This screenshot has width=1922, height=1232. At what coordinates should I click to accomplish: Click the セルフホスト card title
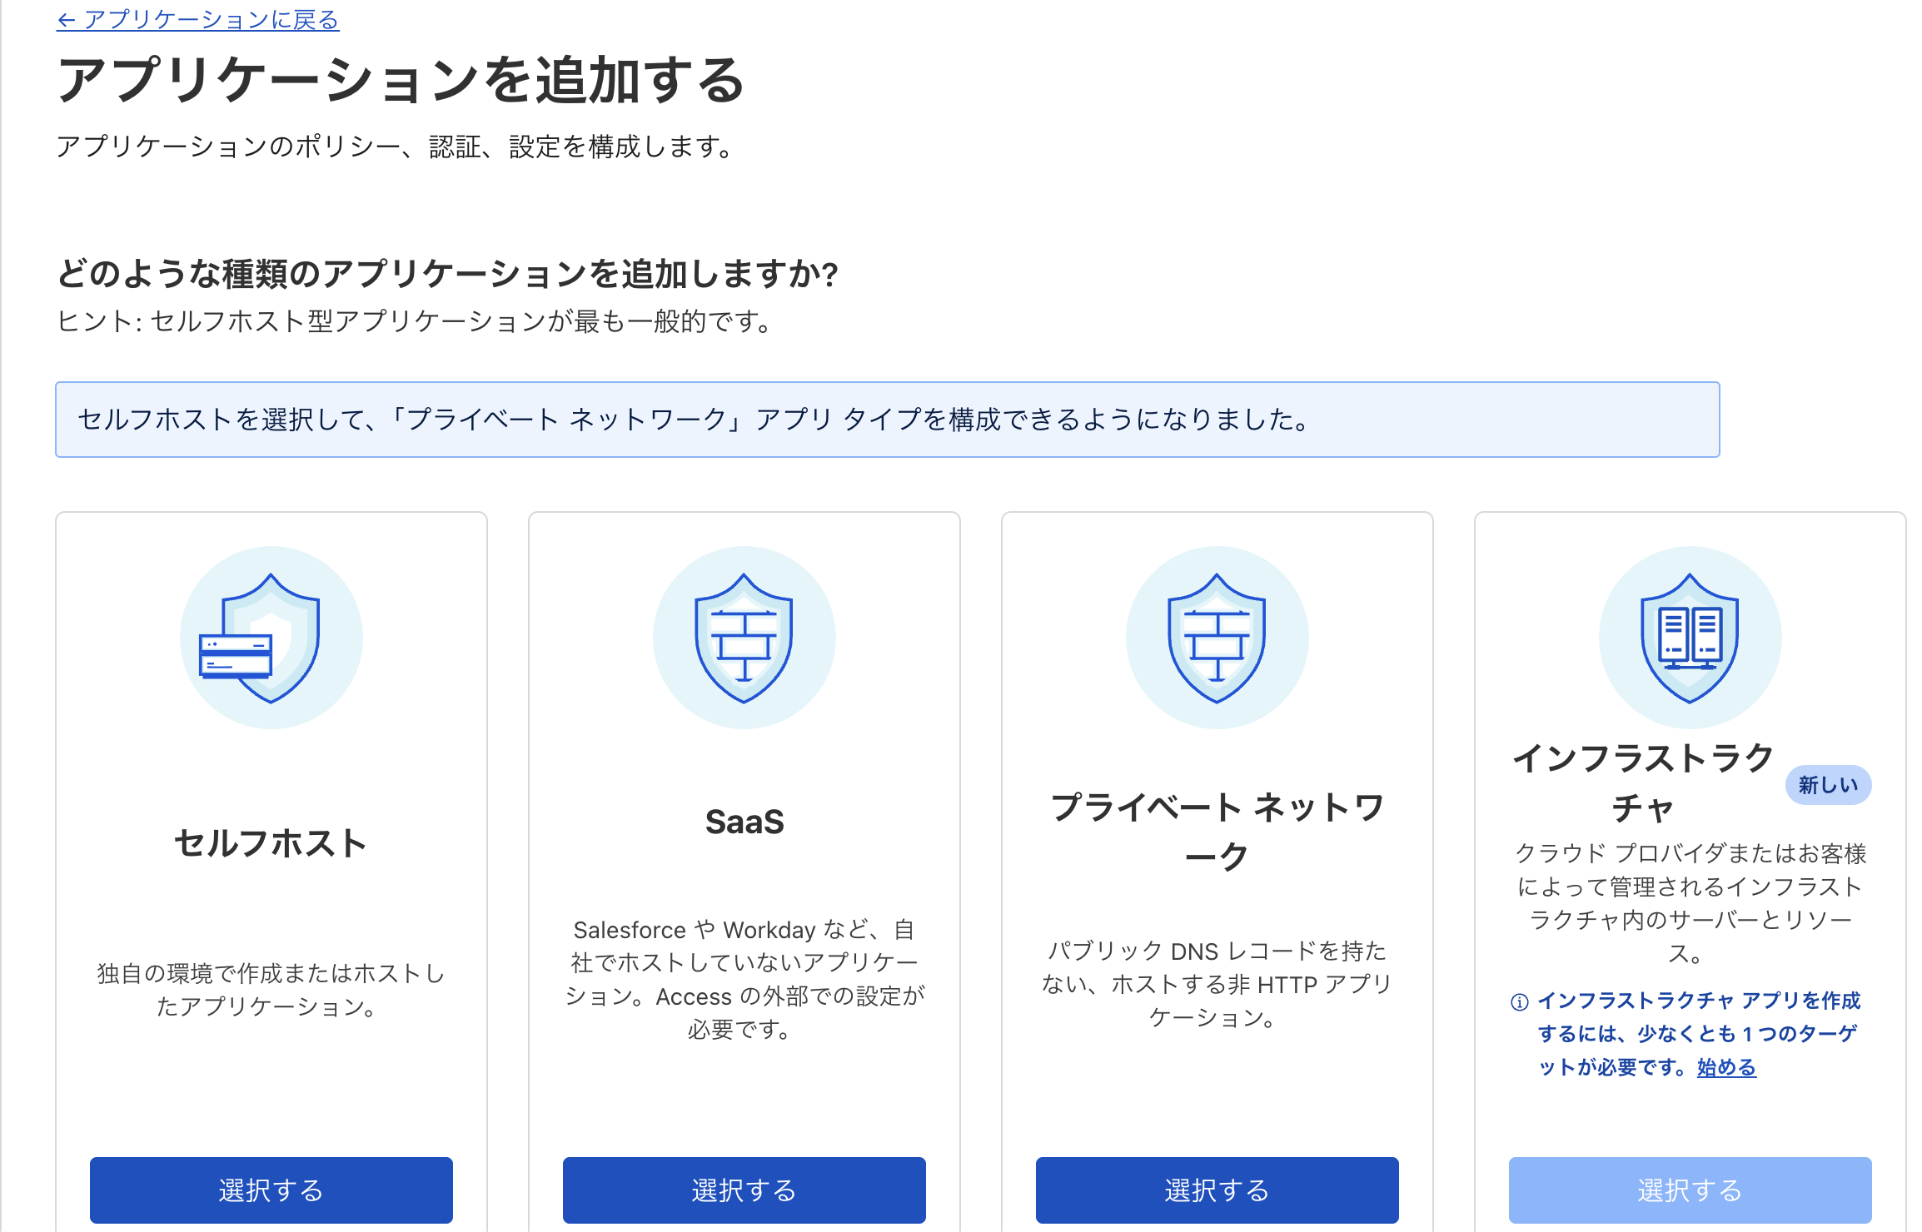(271, 843)
